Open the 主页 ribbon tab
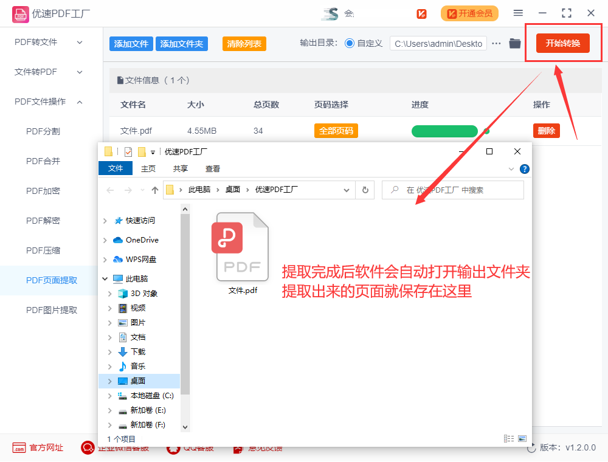The height and width of the screenshot is (462, 608). [148, 168]
